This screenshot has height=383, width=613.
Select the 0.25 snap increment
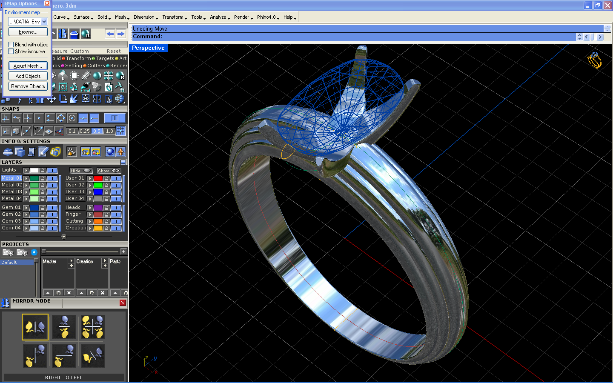[85, 131]
